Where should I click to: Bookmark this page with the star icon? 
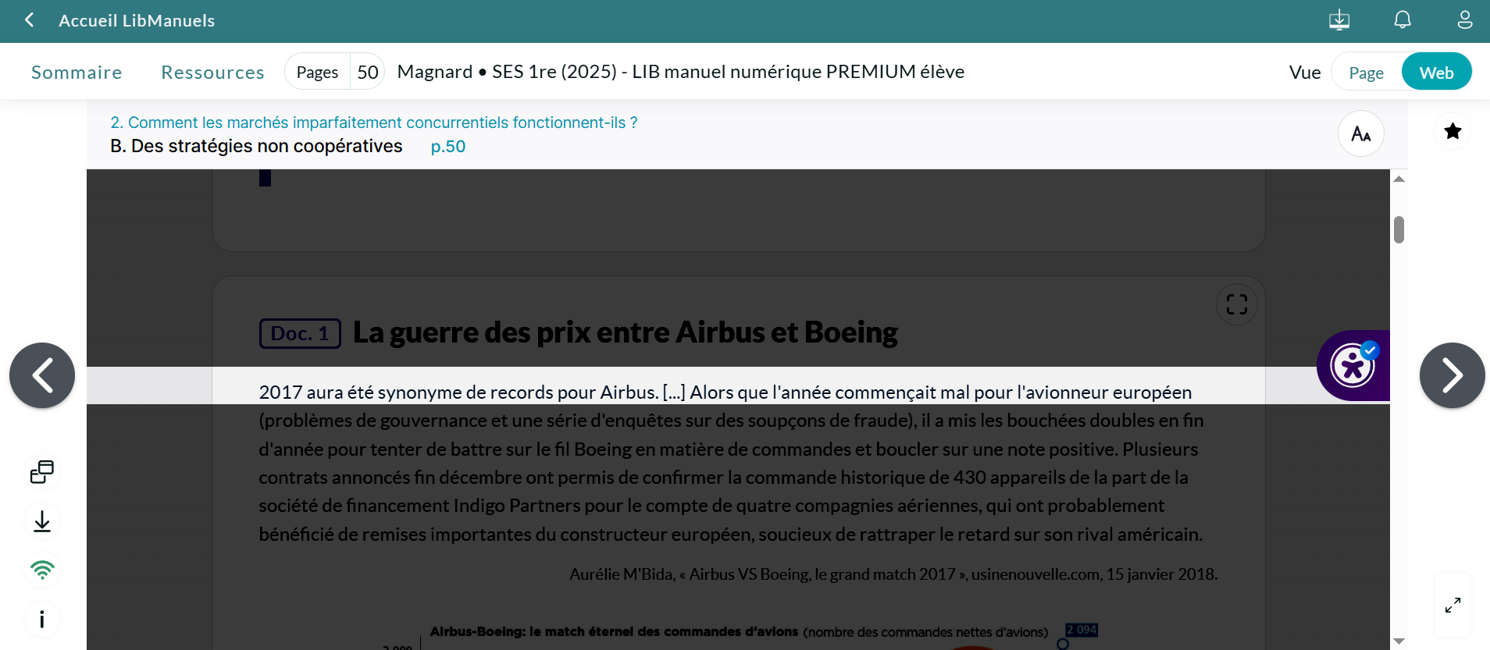pyautogui.click(x=1453, y=131)
